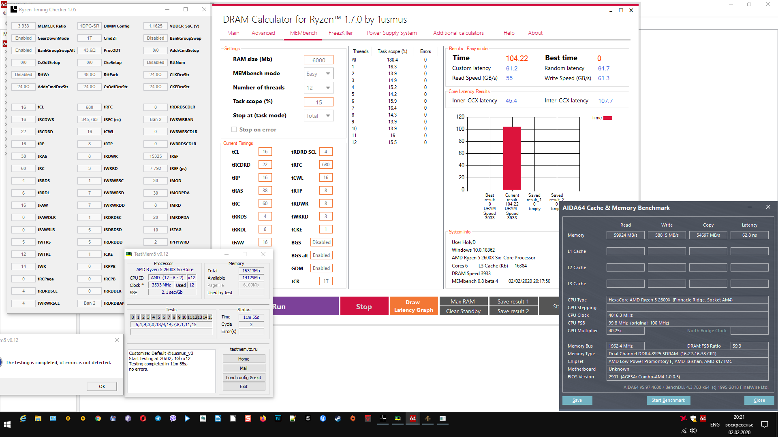Launch Telegram from the taskbar

pyautogui.click(x=158, y=418)
